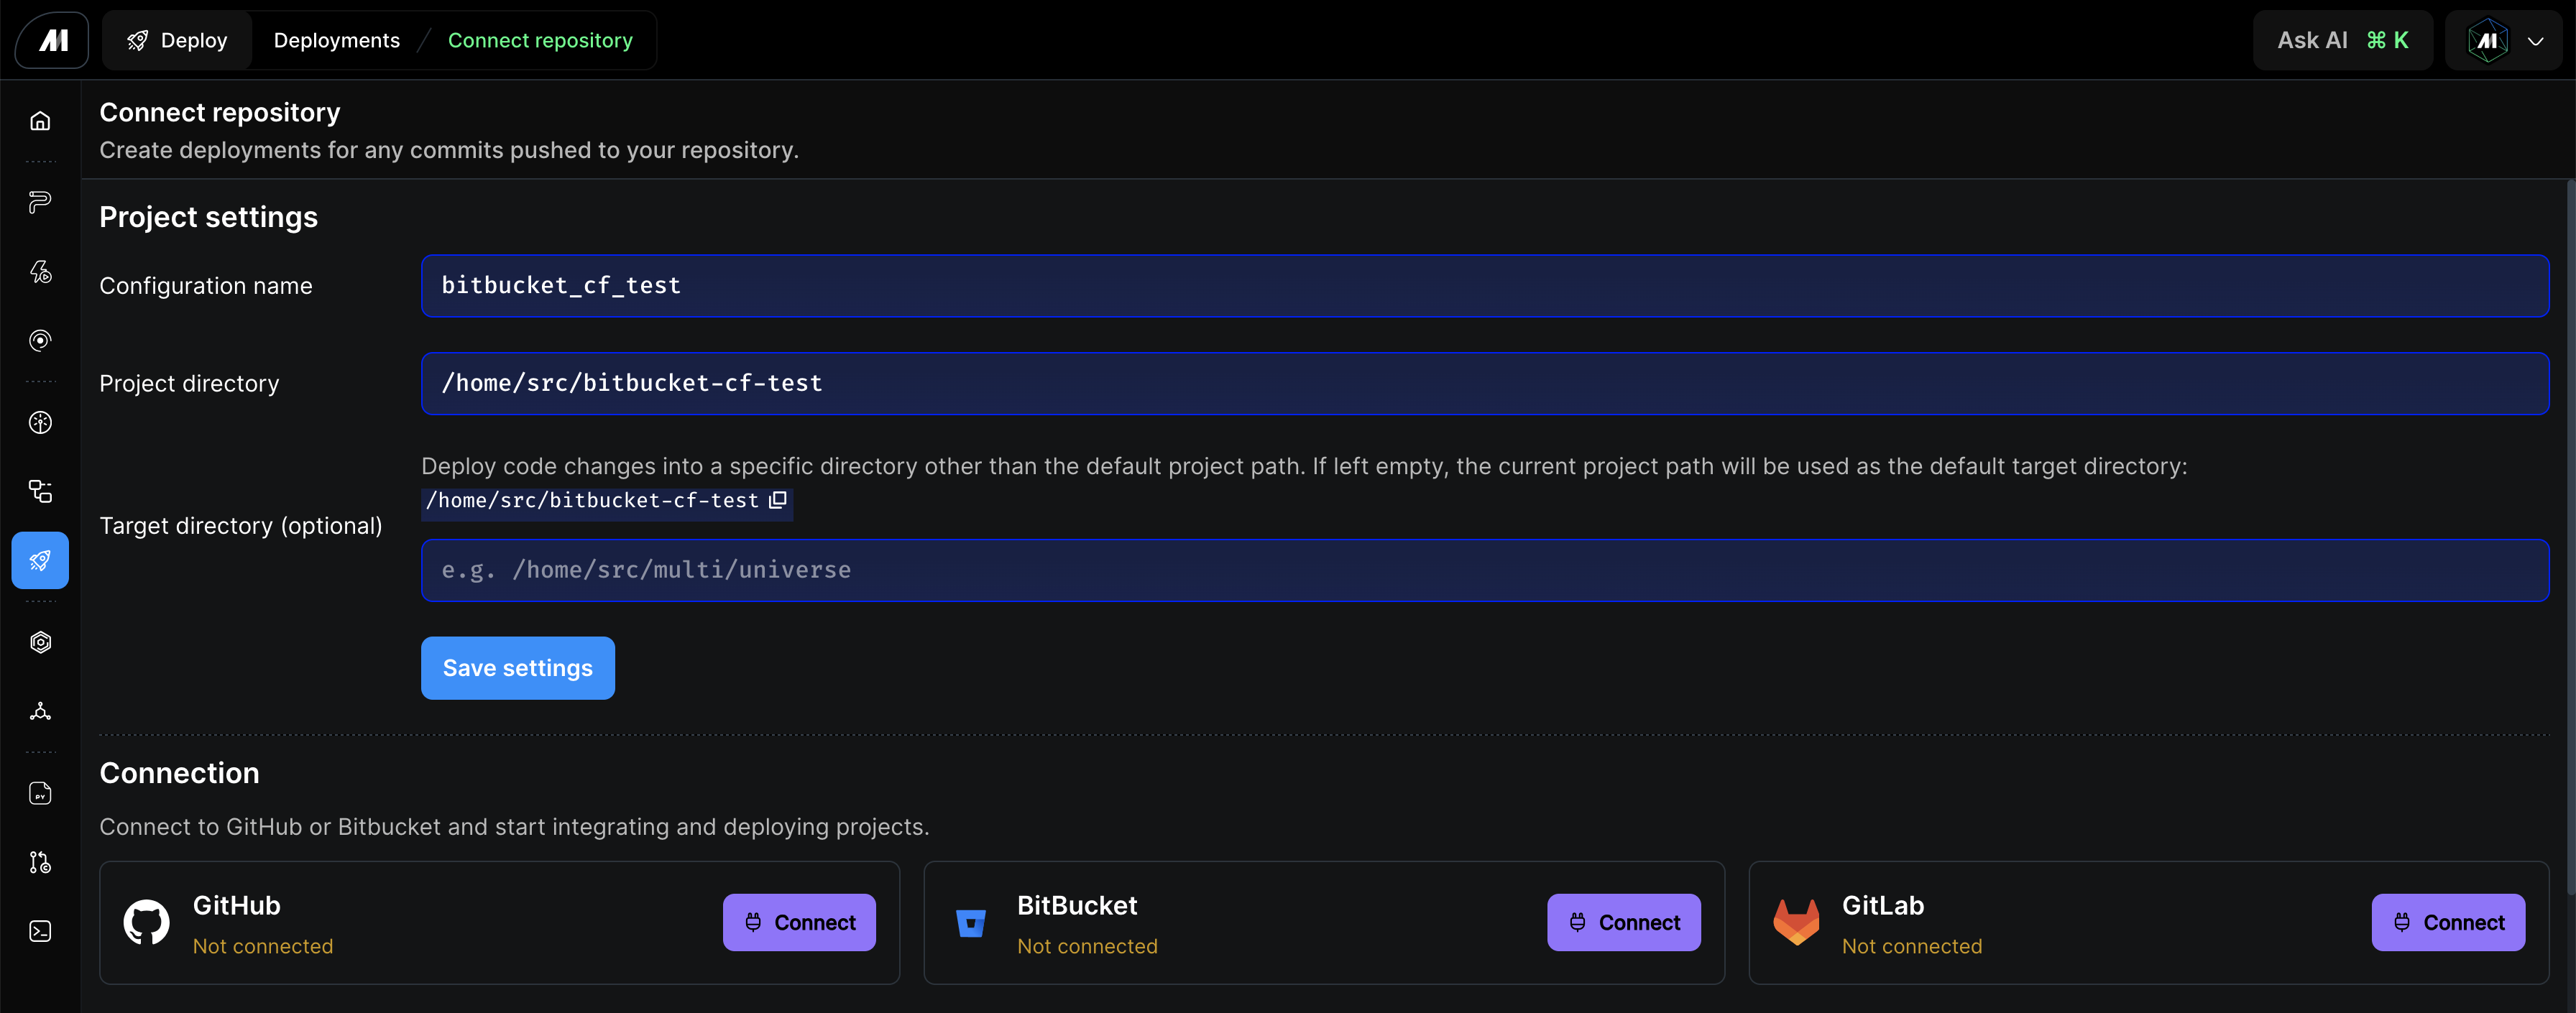Click the lightning bolt sidebar icon
Screen dimensions: 2576x1013
(40, 272)
